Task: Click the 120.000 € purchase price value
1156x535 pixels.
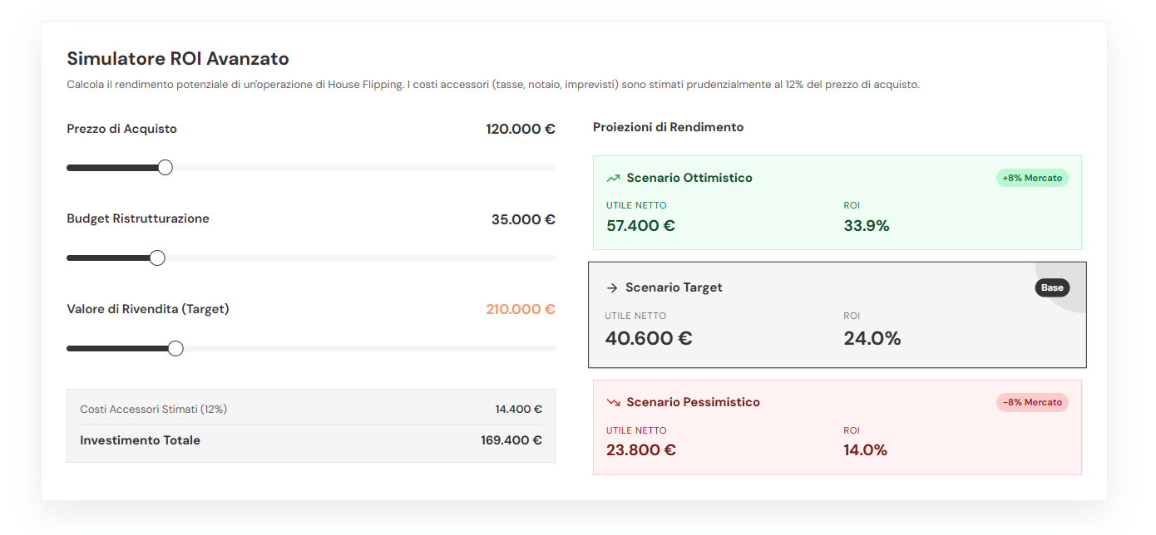Action: (x=521, y=130)
